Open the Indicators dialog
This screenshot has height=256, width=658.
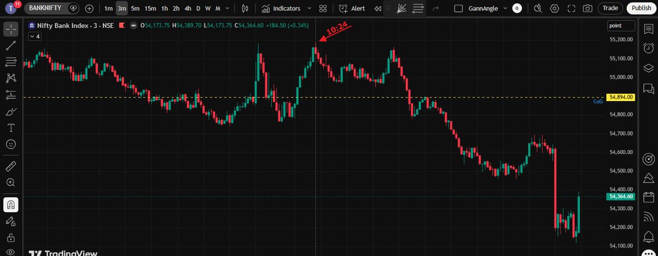pos(281,8)
